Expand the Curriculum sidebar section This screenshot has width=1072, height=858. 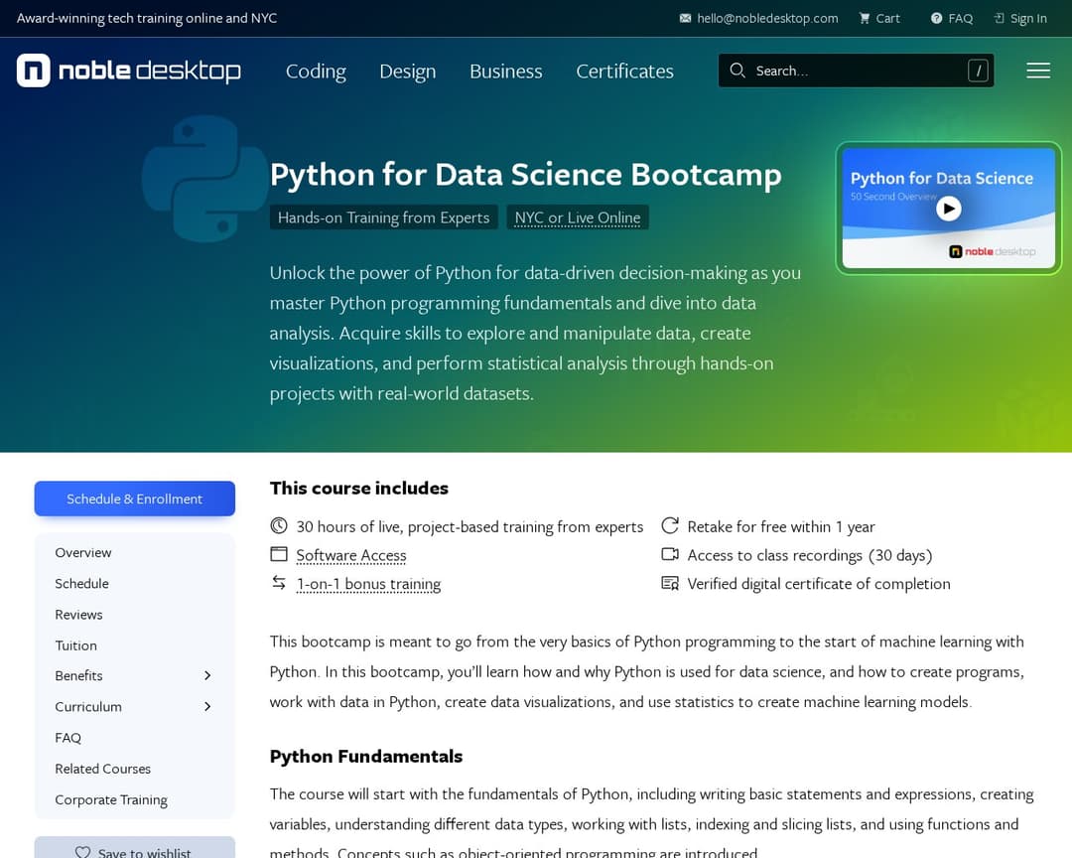(x=207, y=707)
